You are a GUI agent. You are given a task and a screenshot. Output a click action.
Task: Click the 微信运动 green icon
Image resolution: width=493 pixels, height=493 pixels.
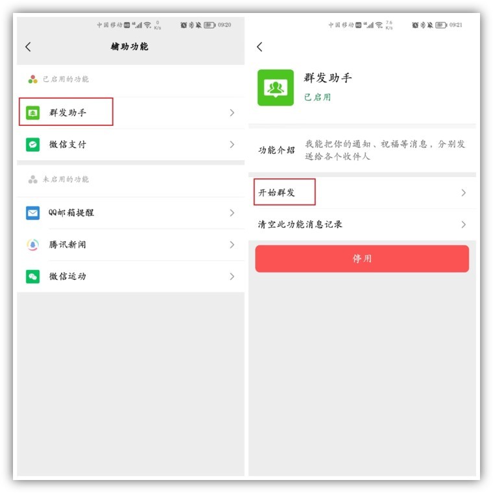tap(32, 276)
